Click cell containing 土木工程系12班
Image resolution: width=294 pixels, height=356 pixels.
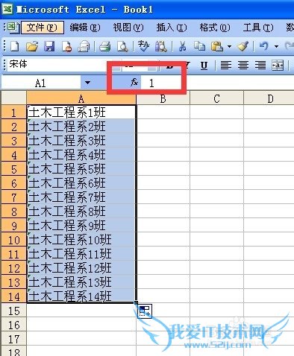pyautogui.click(x=81, y=268)
